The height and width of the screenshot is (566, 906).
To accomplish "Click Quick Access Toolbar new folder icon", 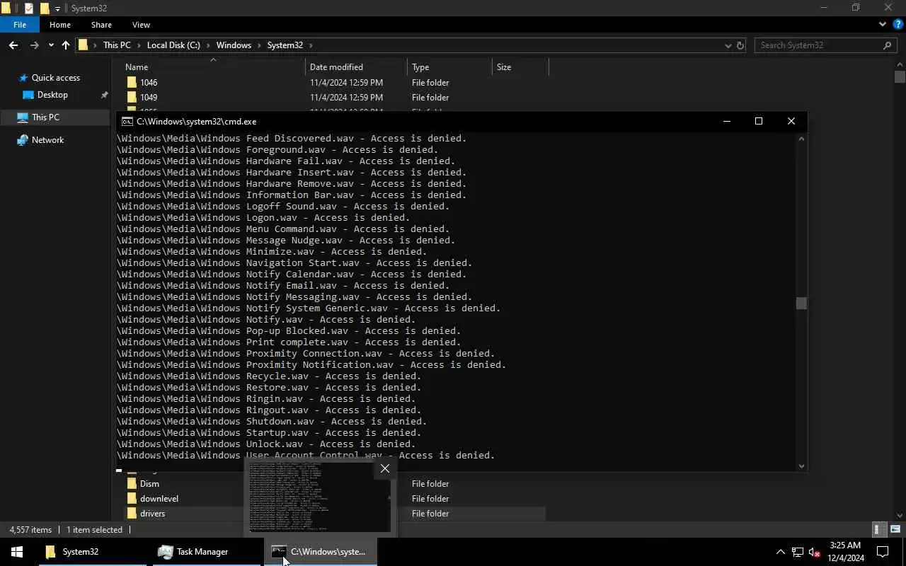I will 44,8.
